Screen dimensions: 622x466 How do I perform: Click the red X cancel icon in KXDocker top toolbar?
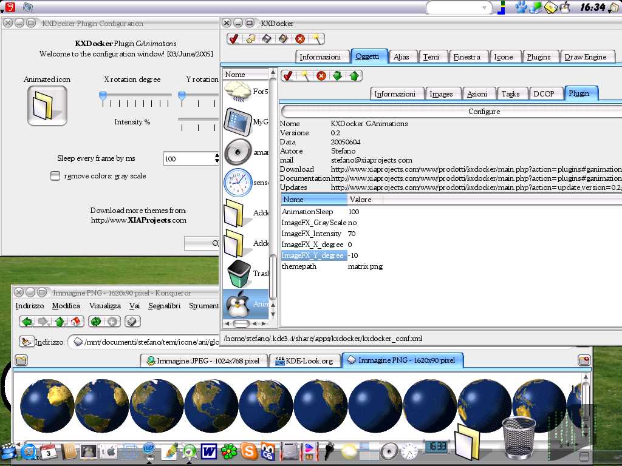click(300, 38)
